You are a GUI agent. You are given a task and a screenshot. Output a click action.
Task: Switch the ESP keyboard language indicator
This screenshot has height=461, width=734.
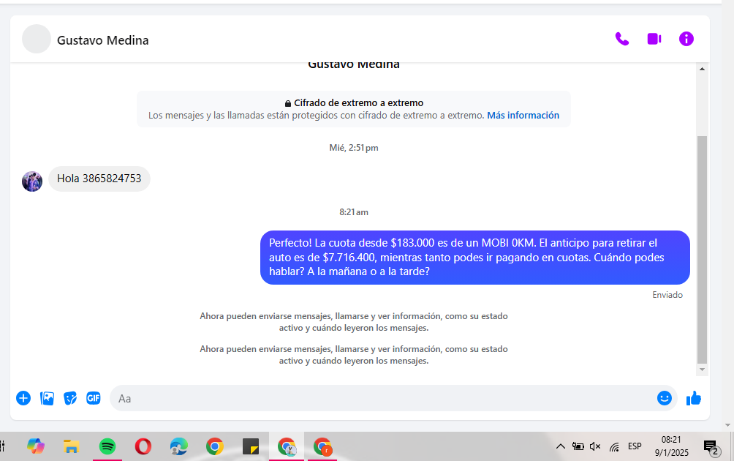click(x=635, y=446)
